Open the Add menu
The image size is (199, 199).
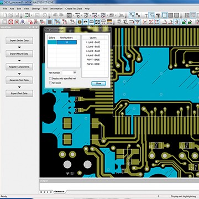(12, 9)
